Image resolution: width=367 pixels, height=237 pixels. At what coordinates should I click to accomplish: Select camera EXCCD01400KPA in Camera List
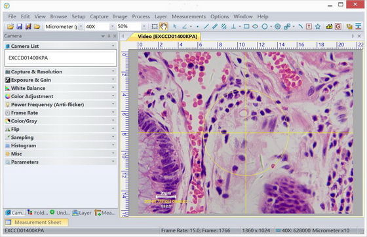[60, 58]
